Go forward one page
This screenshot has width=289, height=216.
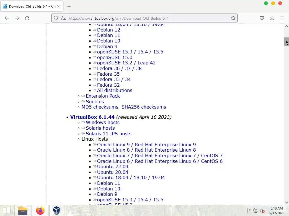click(x=17, y=18)
